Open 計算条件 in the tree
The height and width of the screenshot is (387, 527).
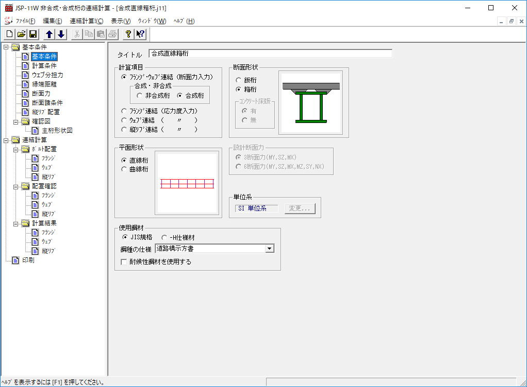[44, 66]
